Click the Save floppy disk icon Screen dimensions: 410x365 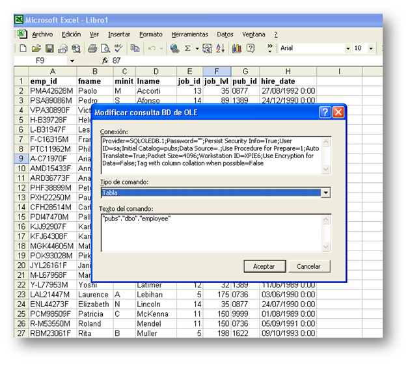[x=49, y=48]
